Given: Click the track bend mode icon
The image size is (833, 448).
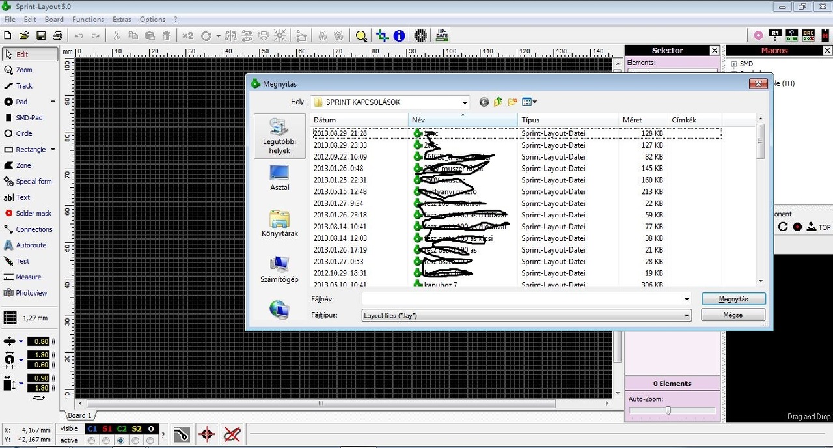Looking at the screenshot, I should click(182, 434).
